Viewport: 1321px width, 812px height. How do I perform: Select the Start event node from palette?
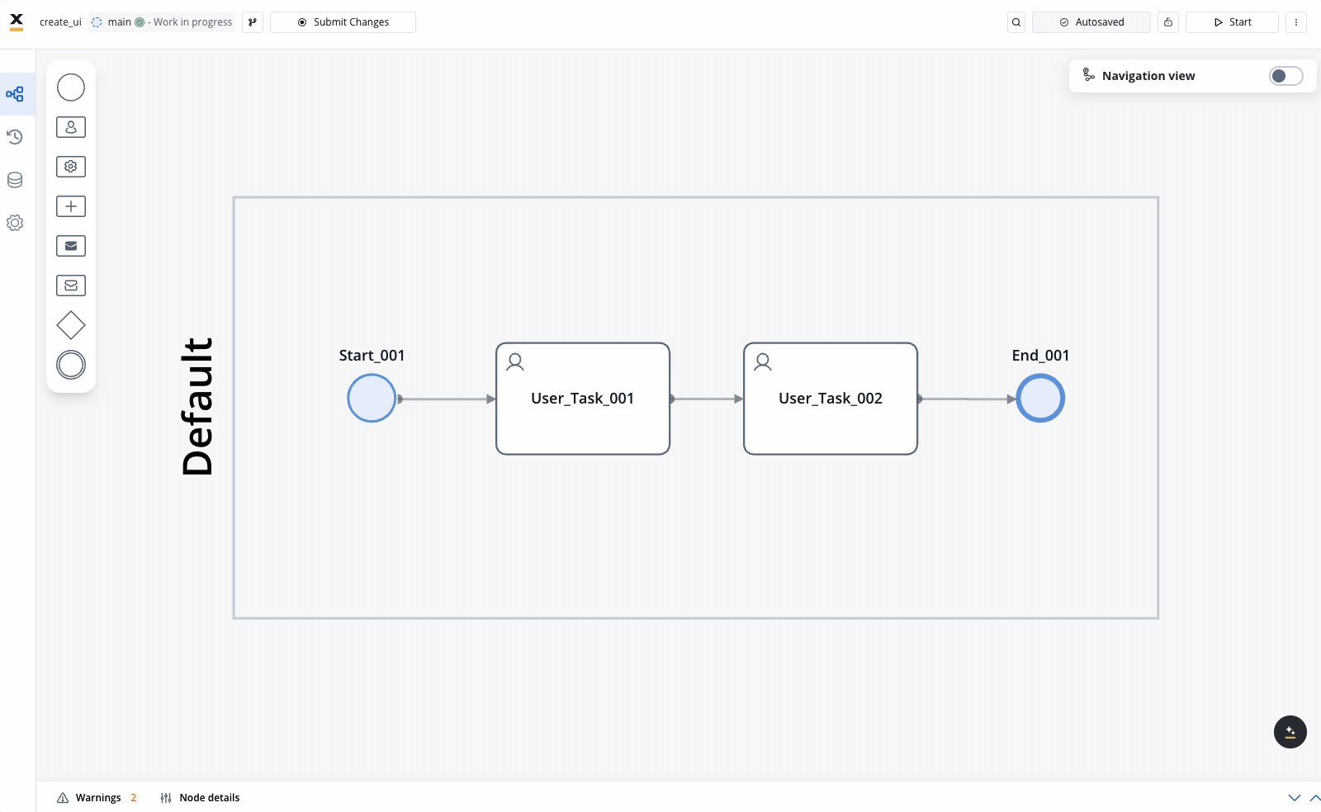pos(71,87)
